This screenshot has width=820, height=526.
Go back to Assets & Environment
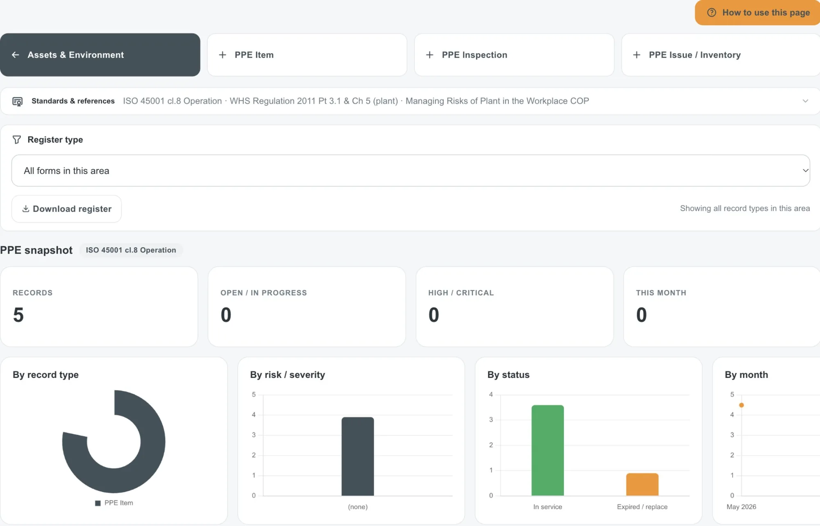pos(100,55)
